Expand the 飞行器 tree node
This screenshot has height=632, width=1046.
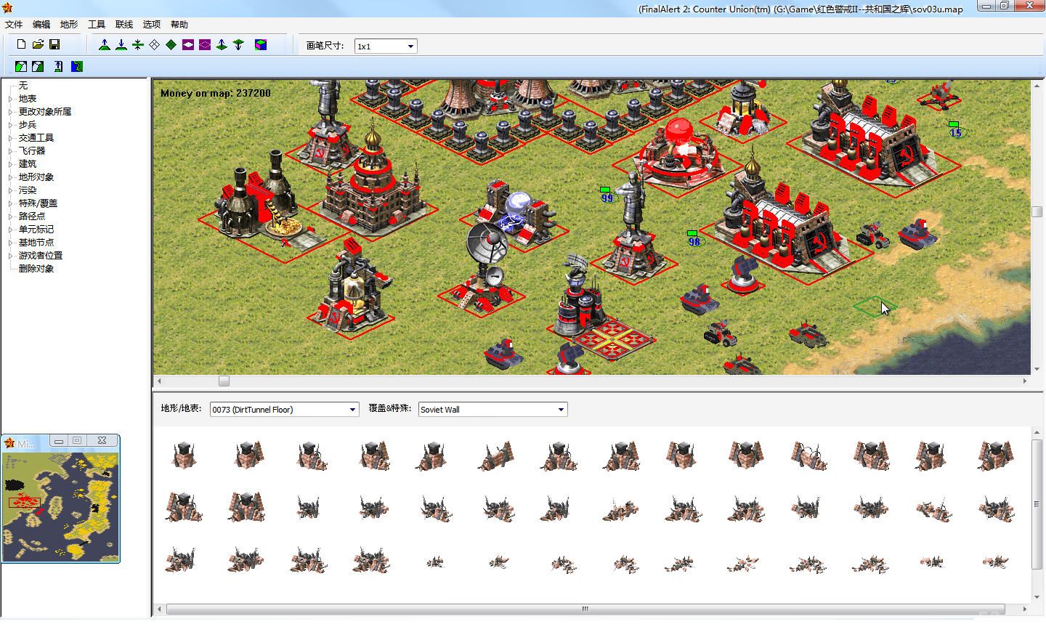coord(10,151)
